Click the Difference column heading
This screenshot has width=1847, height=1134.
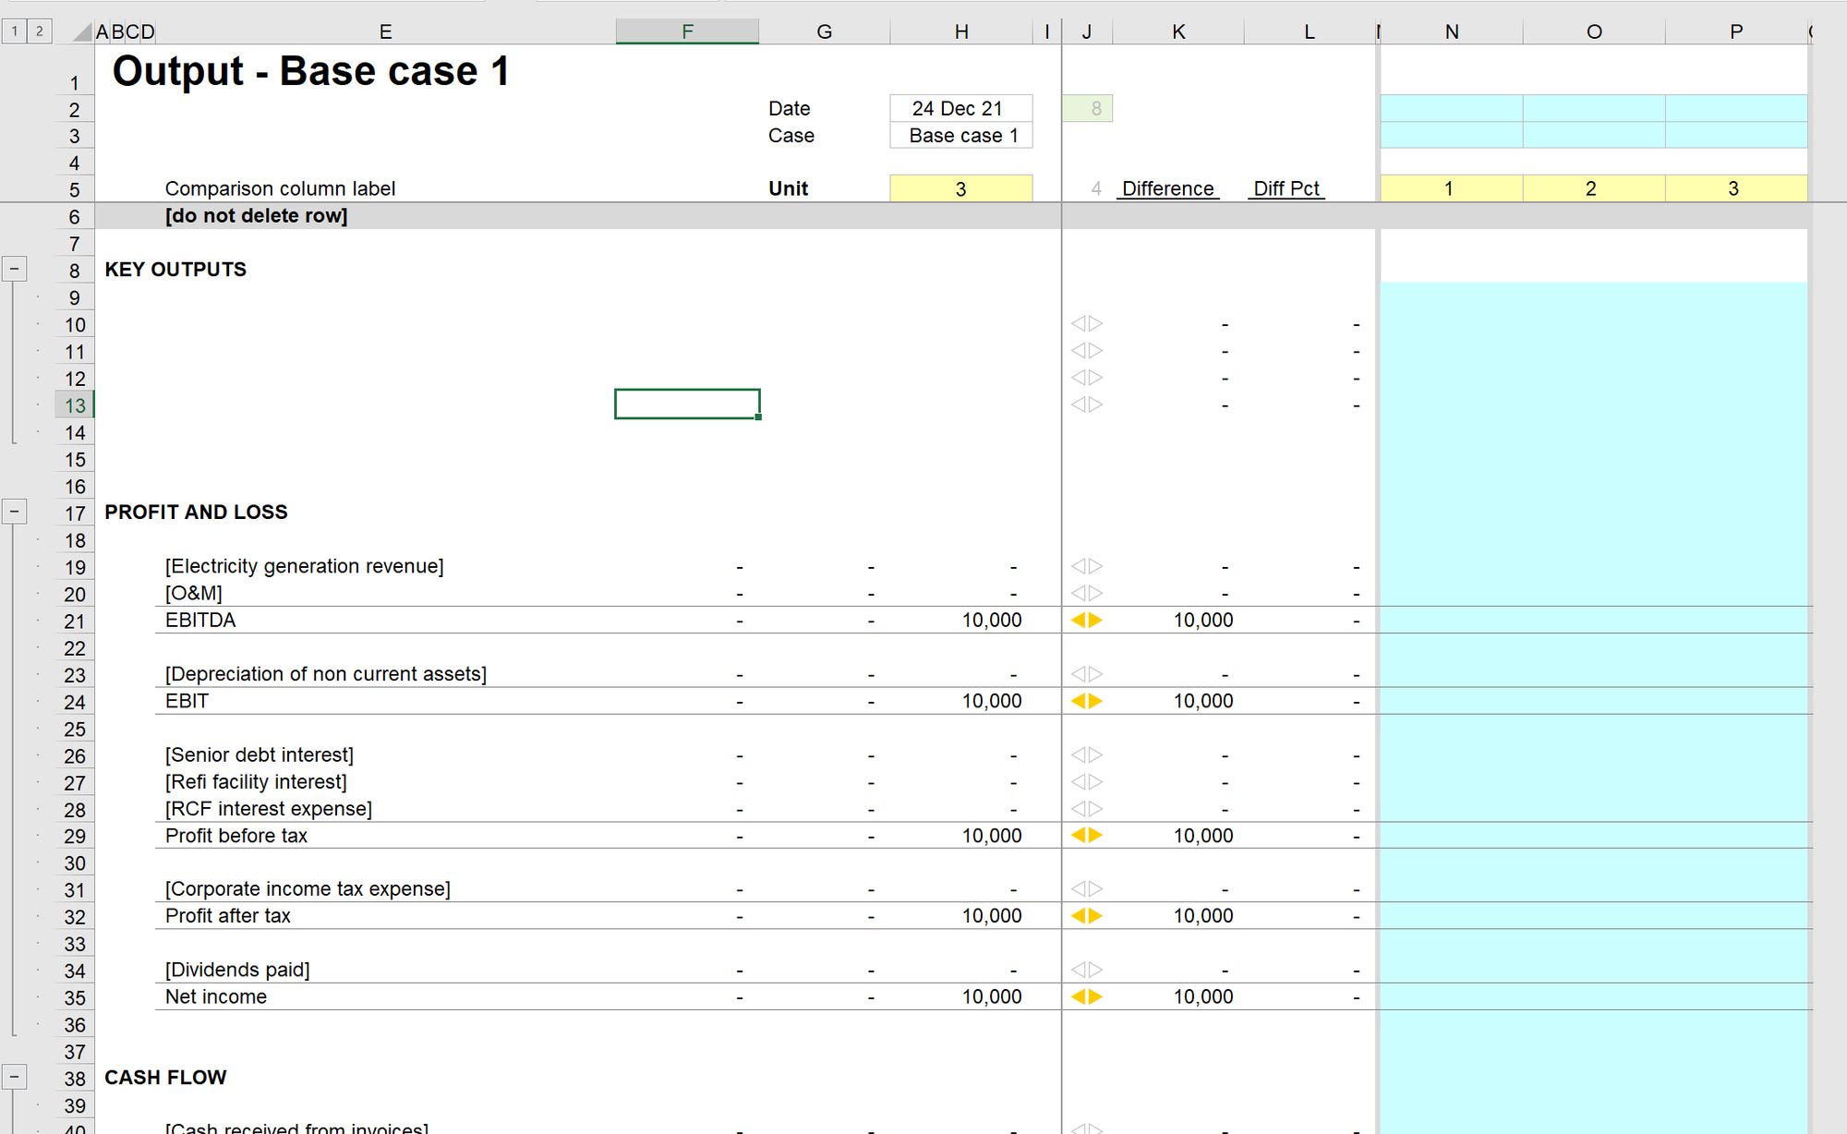(x=1167, y=188)
